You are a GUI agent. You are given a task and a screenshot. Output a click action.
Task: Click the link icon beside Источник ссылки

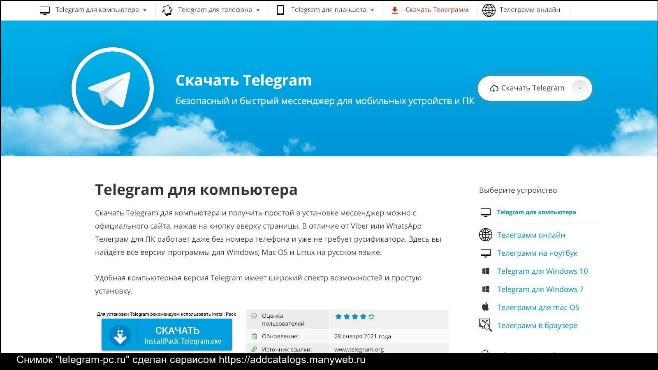(x=254, y=349)
